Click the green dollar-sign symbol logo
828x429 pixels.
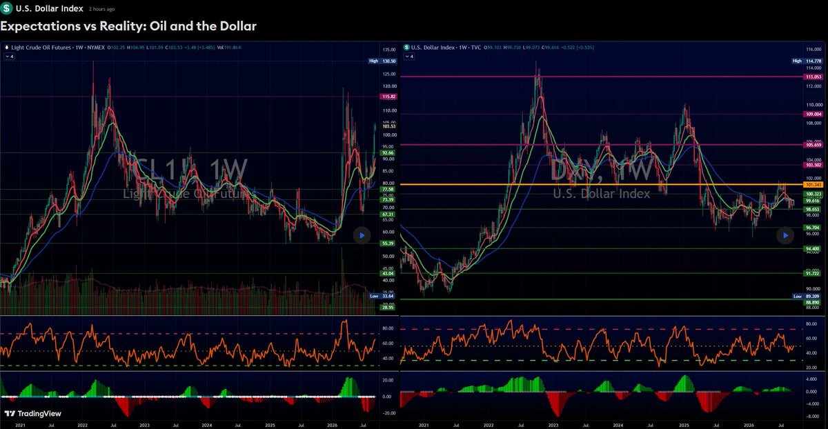click(x=7, y=8)
